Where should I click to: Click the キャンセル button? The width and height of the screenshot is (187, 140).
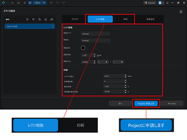pos(172,103)
